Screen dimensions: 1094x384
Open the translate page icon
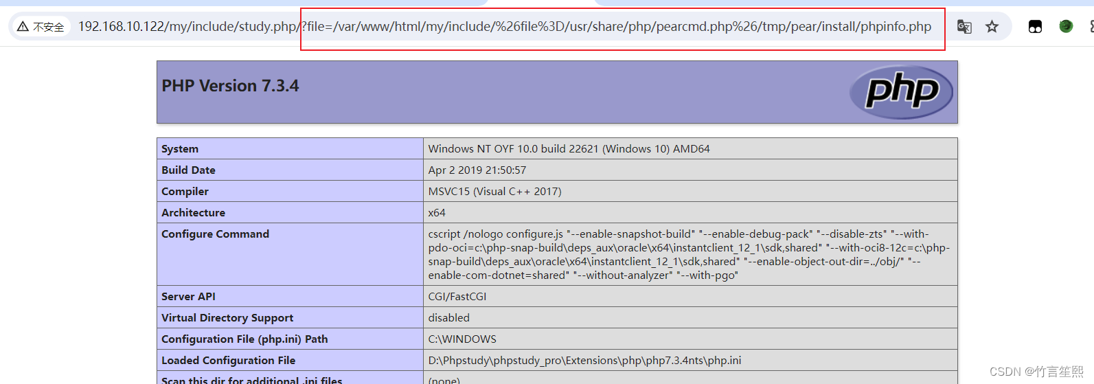pos(964,27)
